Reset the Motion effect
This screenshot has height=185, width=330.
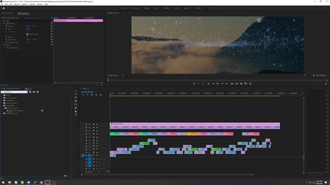pyautogui.click(x=52, y=23)
